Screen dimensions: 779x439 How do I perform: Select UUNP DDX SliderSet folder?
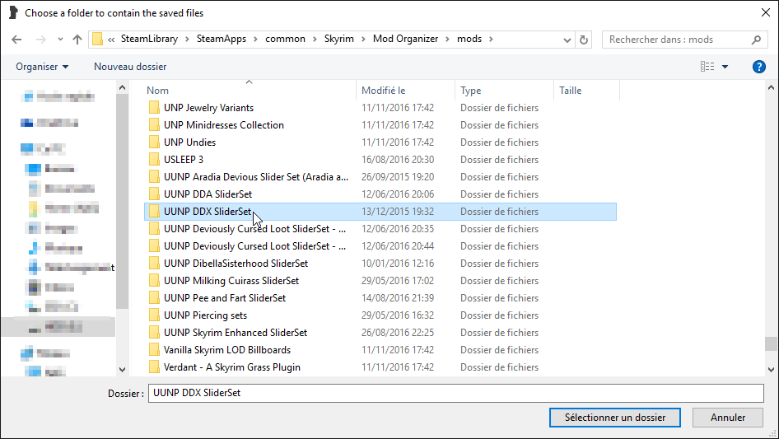pos(380,212)
